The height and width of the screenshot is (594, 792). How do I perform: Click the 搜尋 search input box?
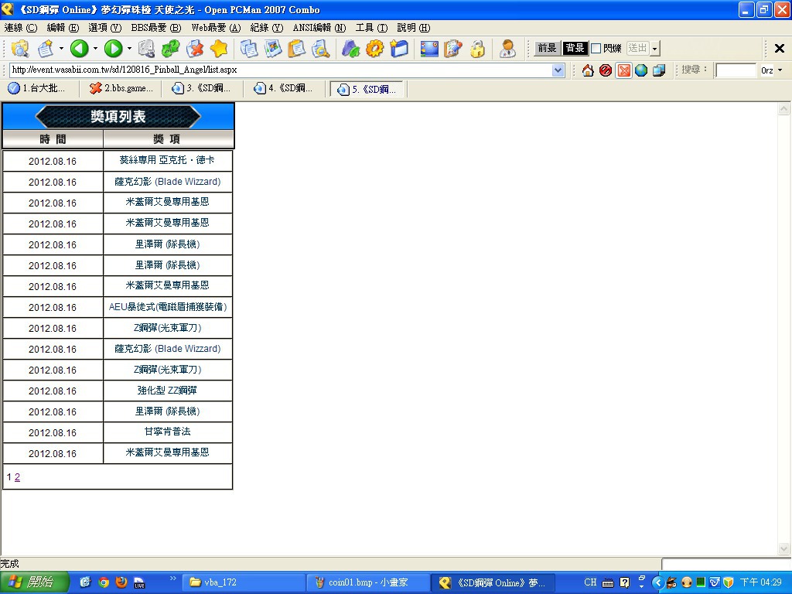click(x=736, y=70)
